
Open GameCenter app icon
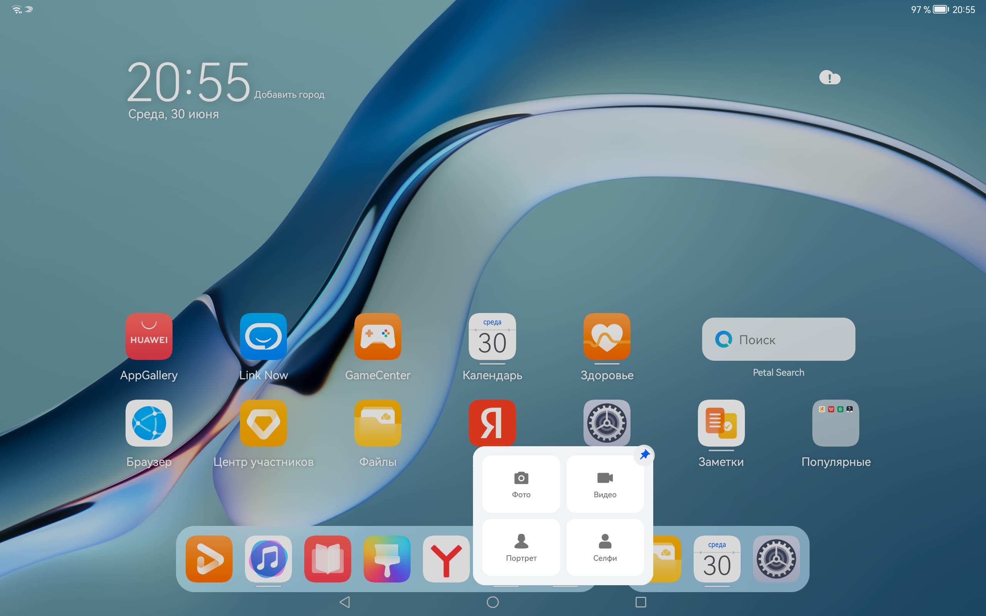pos(378,336)
